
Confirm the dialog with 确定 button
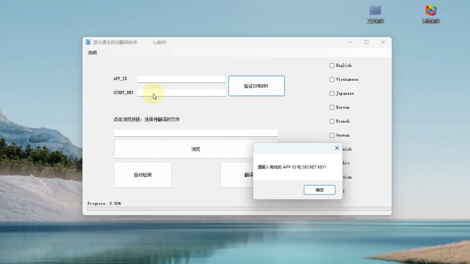coord(320,190)
